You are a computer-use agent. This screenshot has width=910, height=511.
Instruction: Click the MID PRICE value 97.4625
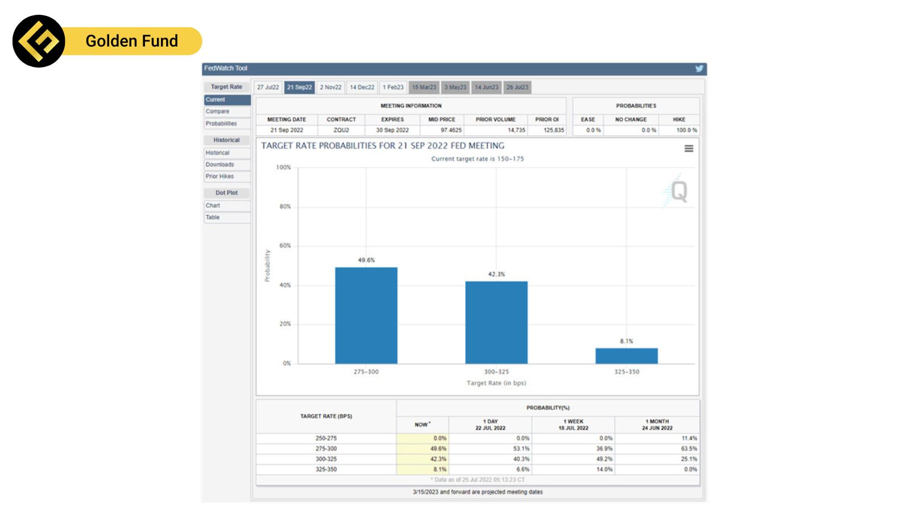pos(451,131)
